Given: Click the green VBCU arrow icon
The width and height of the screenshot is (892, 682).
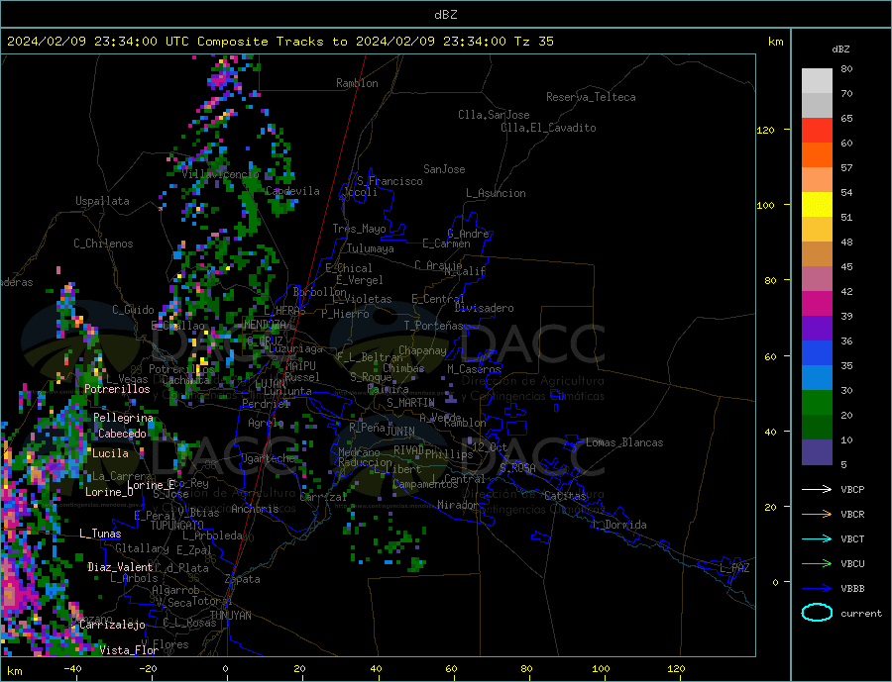Looking at the screenshot, I should pyautogui.click(x=817, y=564).
